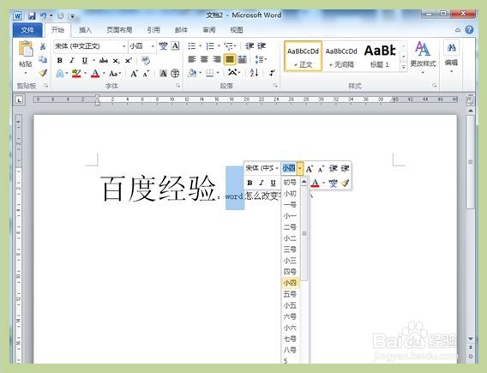Apply the red font color in ribbon
The width and height of the screenshot is (487, 373).
(95, 74)
